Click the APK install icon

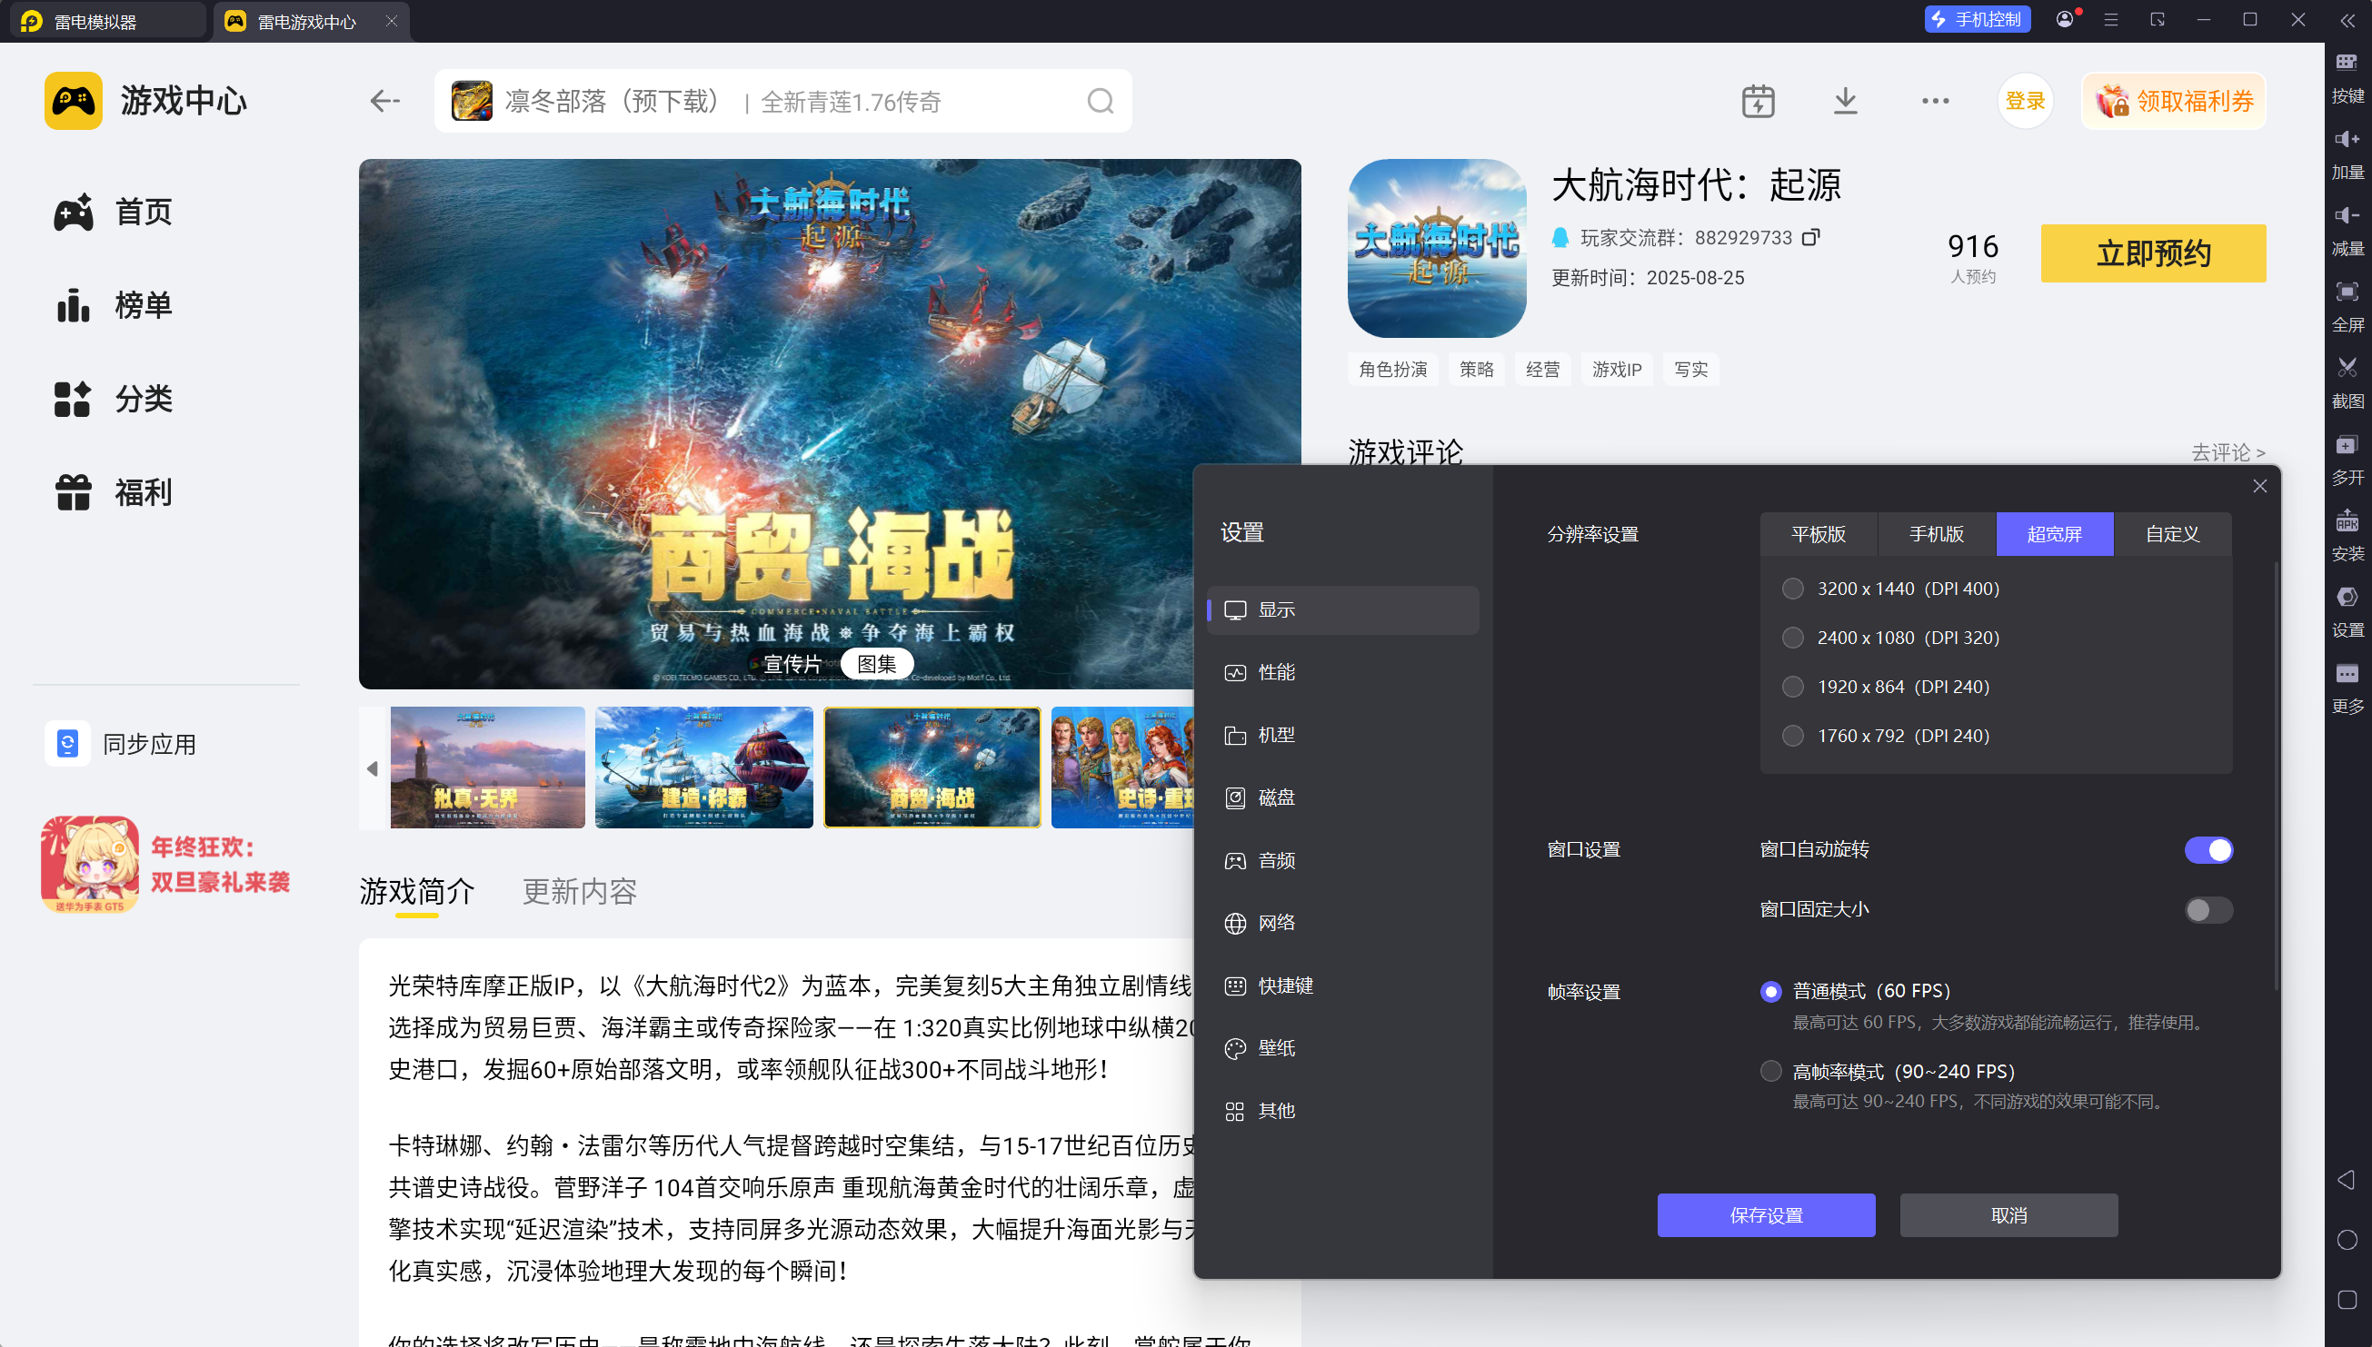tap(2346, 520)
